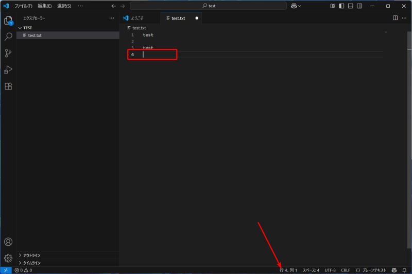This screenshot has width=412, height=274.
Task: Click the UTF-8 encoding in status bar
Action: 330,270
